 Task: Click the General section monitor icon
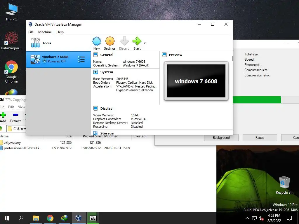[95, 55]
